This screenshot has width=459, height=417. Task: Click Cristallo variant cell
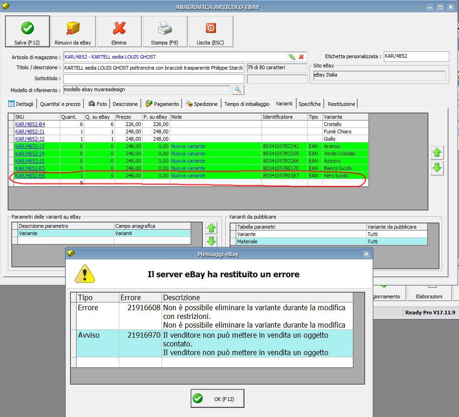coord(345,124)
